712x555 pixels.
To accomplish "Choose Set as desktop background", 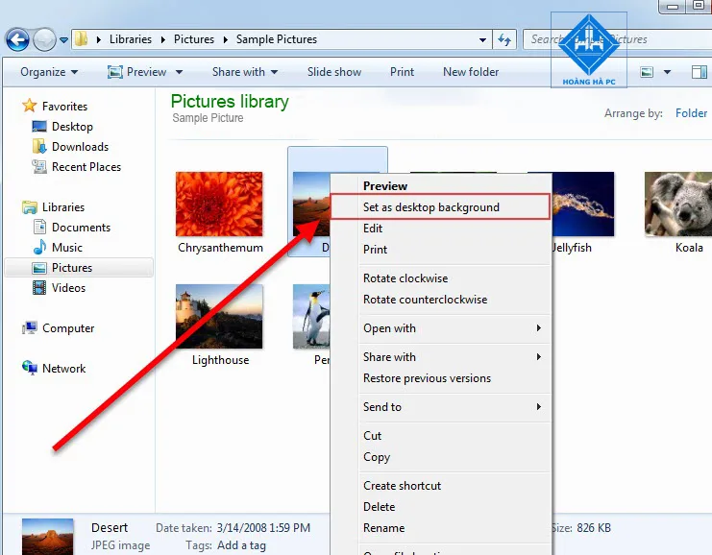I will [x=431, y=207].
